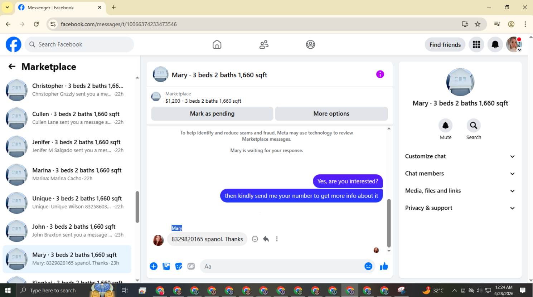Select the Mary conversation row in list
This screenshot has height=297, width=533.
[67, 259]
